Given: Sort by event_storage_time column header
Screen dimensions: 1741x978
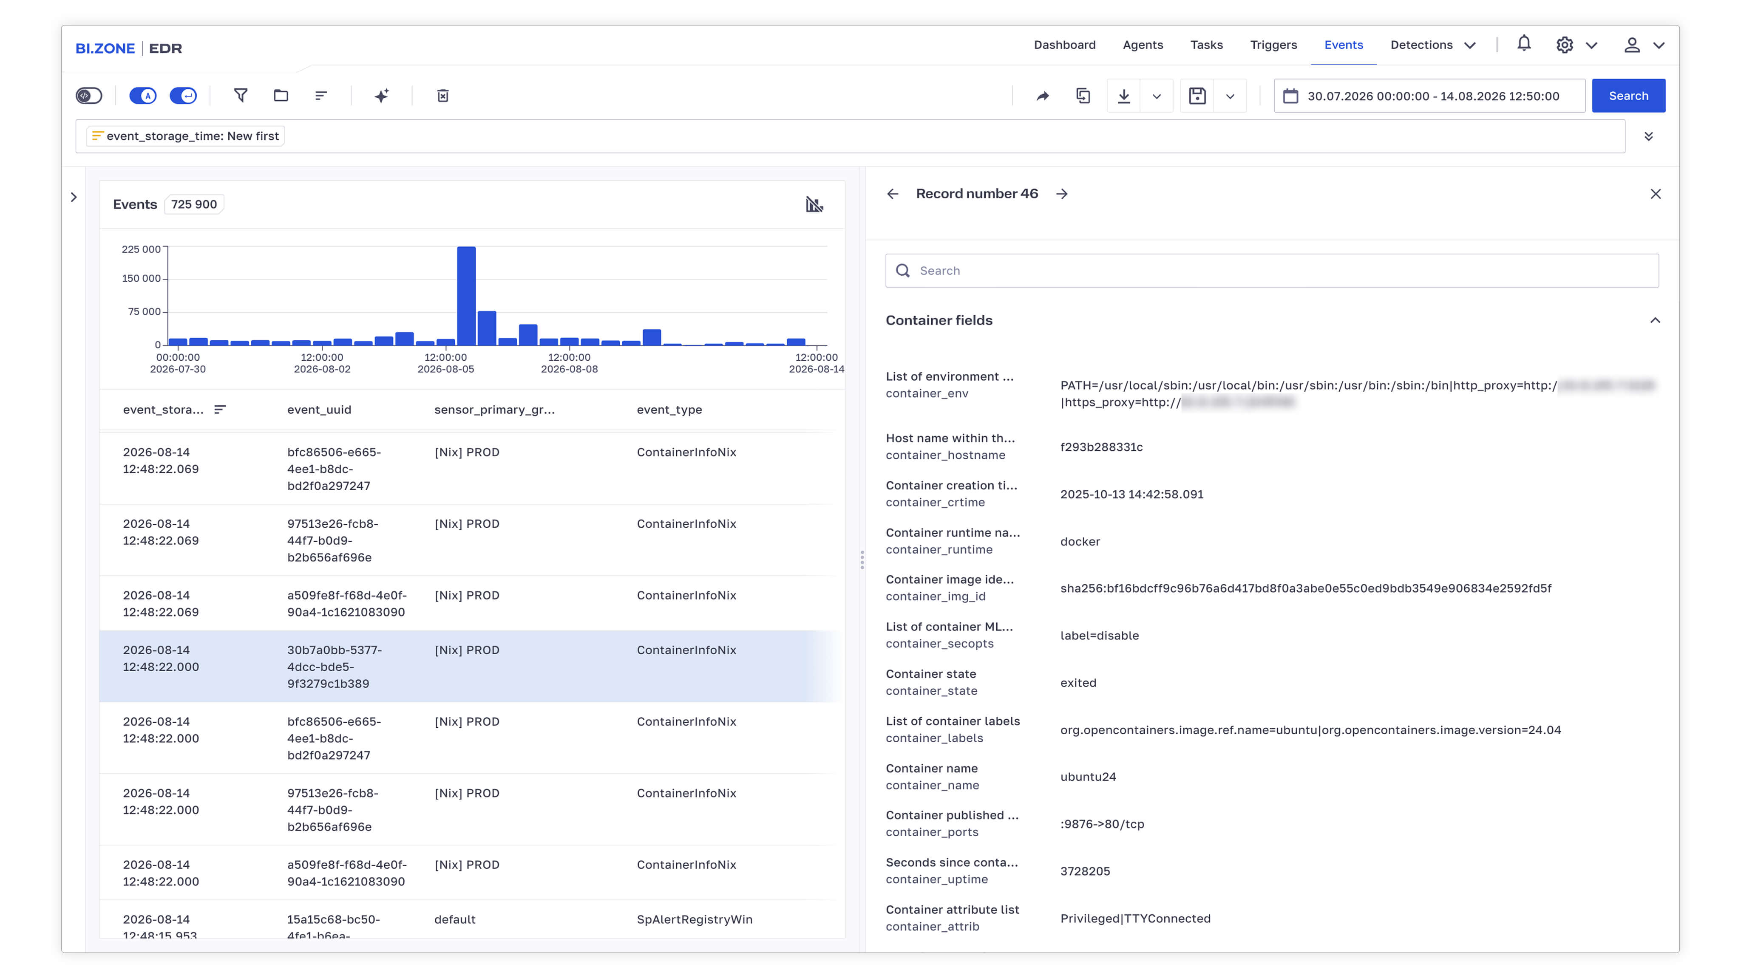Looking at the screenshot, I should tap(174, 410).
